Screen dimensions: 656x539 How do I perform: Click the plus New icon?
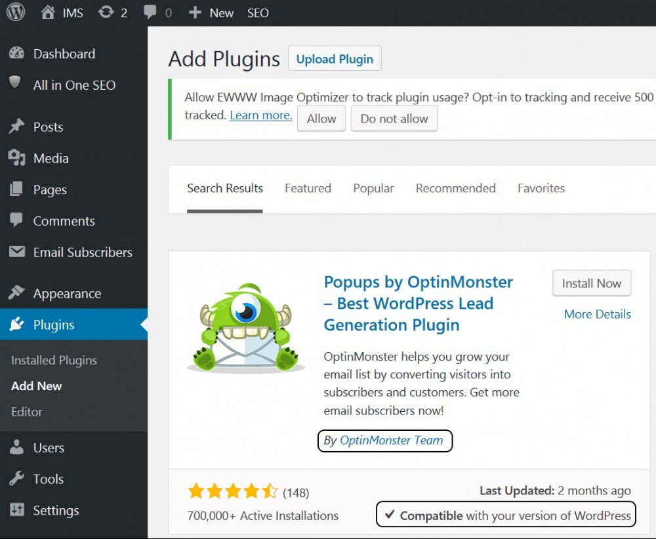pos(195,12)
